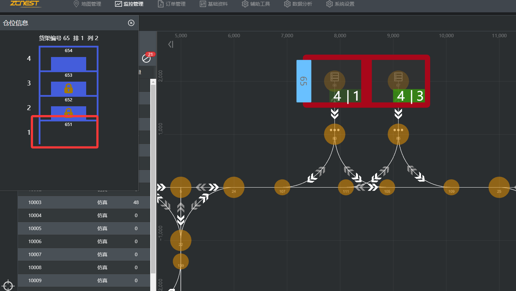Click the blue shelf 65 block on the map
This screenshot has height=291, width=516.
click(x=304, y=81)
